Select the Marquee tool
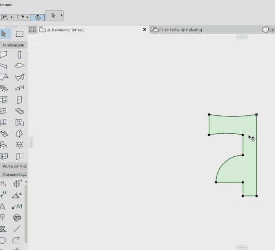The width and height of the screenshot is (275, 250). (x=19, y=34)
